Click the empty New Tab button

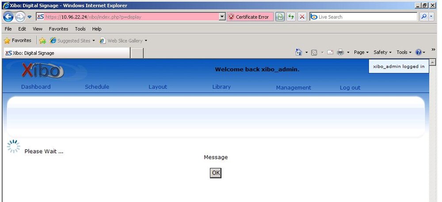(x=137, y=53)
